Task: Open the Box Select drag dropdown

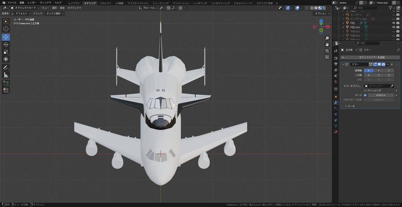Action: pyautogui.click(x=55, y=14)
